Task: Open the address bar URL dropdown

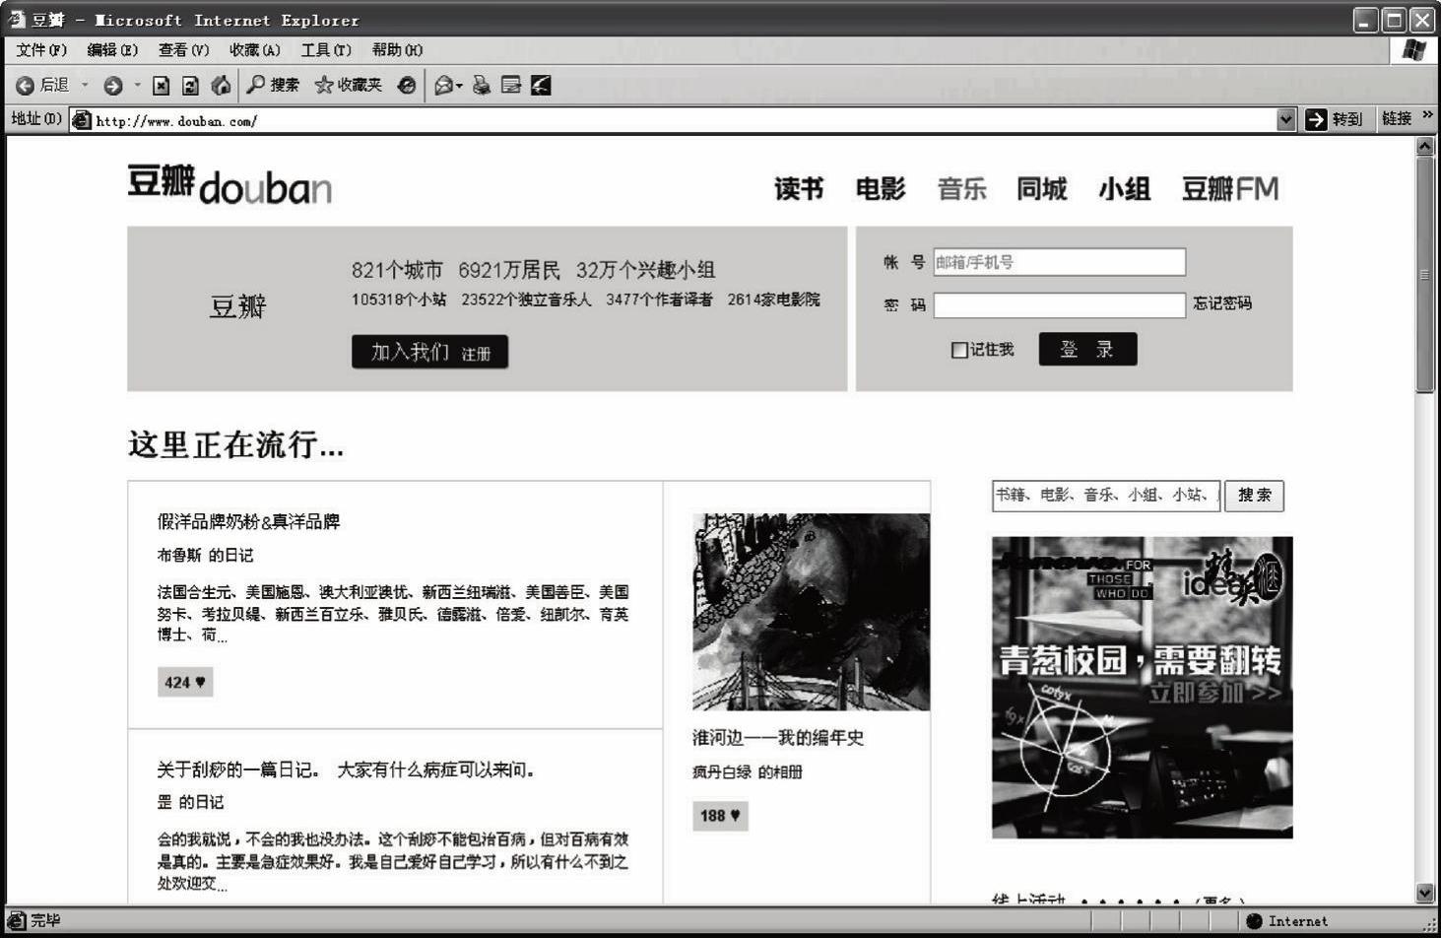Action: (1285, 119)
